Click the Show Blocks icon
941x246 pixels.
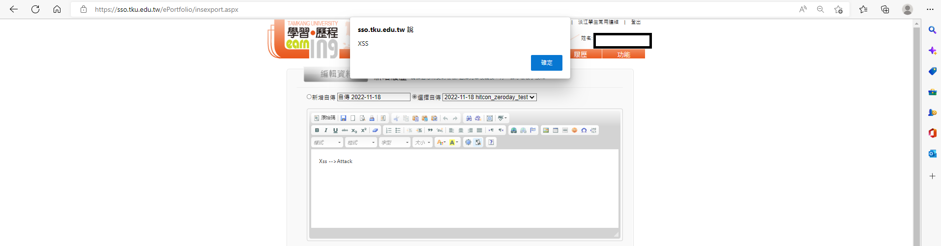(478, 142)
